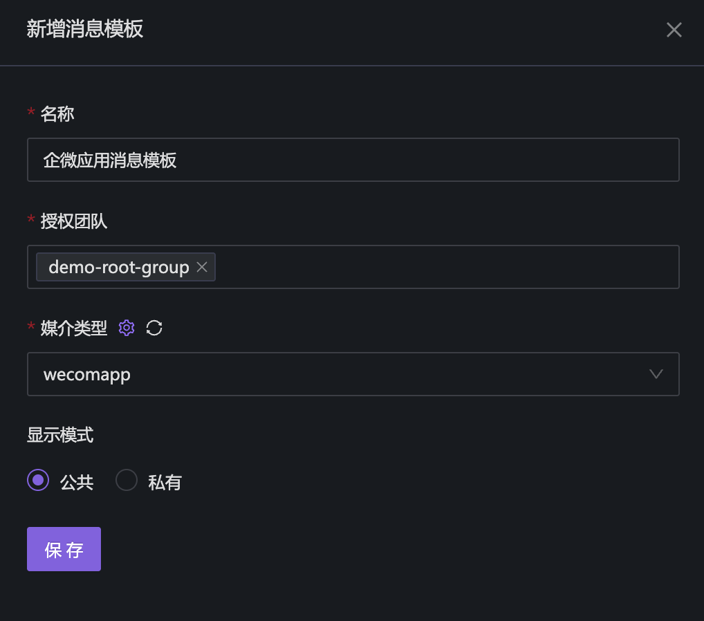Remove the demo-root-group tag
Viewport: 704px width, 621px height.
click(202, 267)
